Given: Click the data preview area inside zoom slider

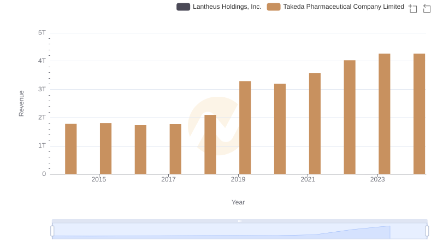Looking at the screenshot, I should 240,231.
